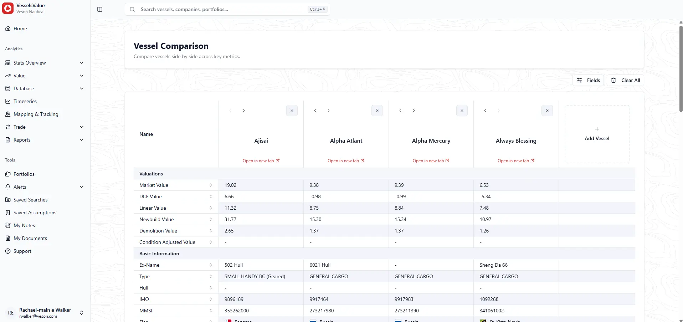Screen dimensions: 683x322
Task: Reorder the DCF Value row handle
Action: pyautogui.click(x=211, y=196)
